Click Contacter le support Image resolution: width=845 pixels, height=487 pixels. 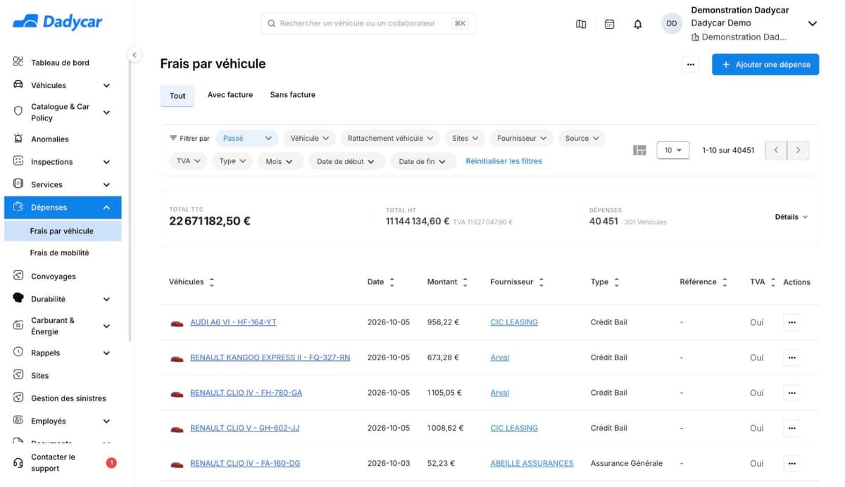pos(53,463)
